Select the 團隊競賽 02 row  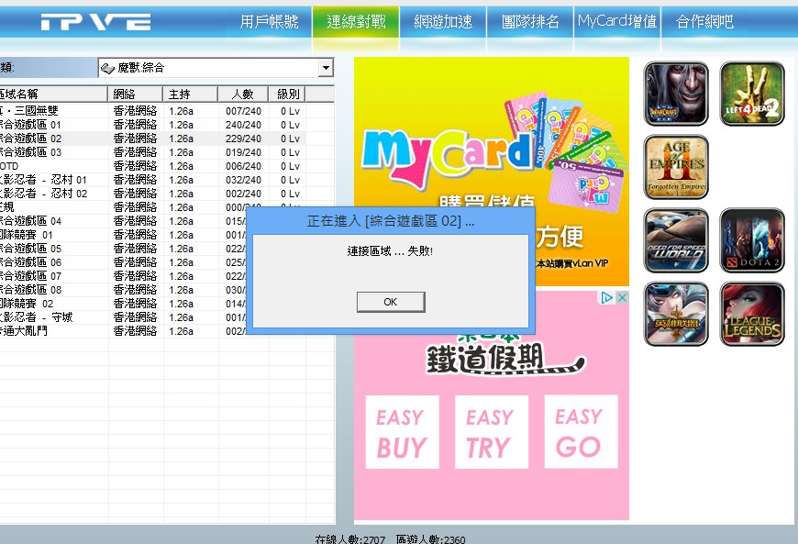pos(123,304)
